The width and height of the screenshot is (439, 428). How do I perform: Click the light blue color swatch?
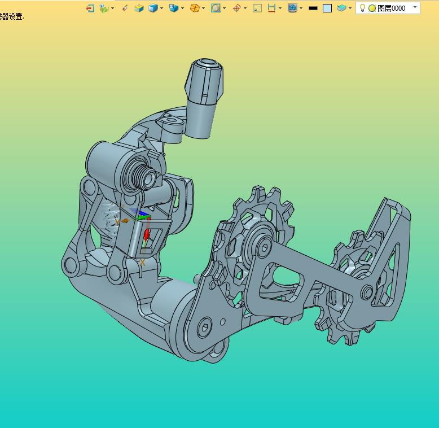pos(327,8)
